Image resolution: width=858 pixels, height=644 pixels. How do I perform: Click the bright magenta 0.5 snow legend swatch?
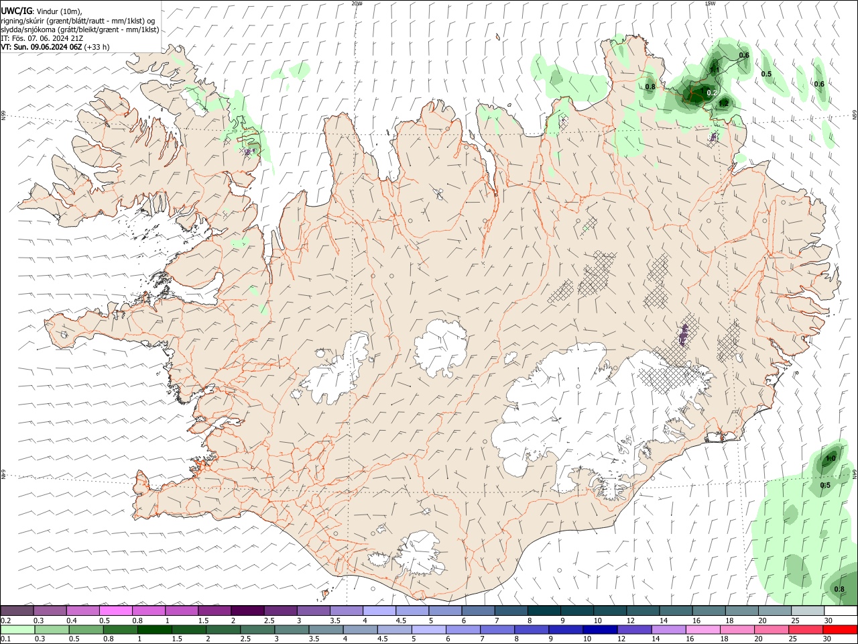(x=115, y=611)
